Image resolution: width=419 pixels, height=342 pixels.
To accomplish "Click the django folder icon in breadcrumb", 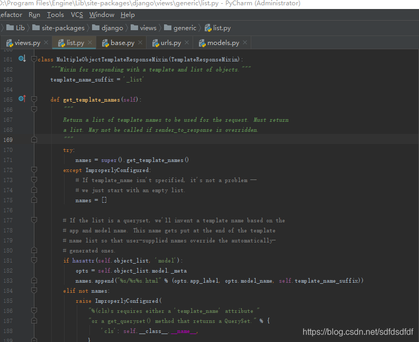I will (96, 28).
